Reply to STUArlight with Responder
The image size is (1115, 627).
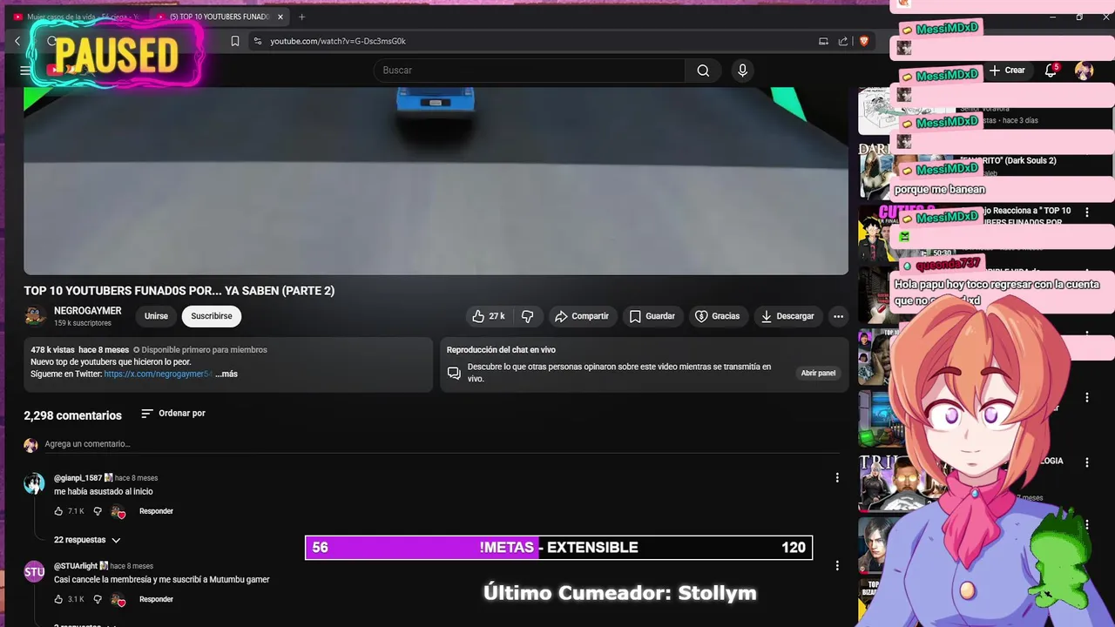(x=156, y=599)
